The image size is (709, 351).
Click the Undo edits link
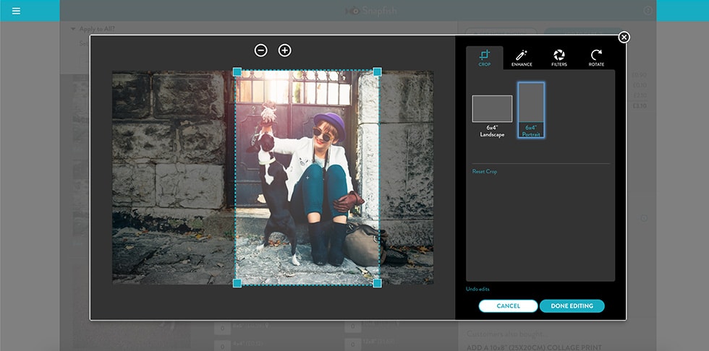[x=477, y=289]
